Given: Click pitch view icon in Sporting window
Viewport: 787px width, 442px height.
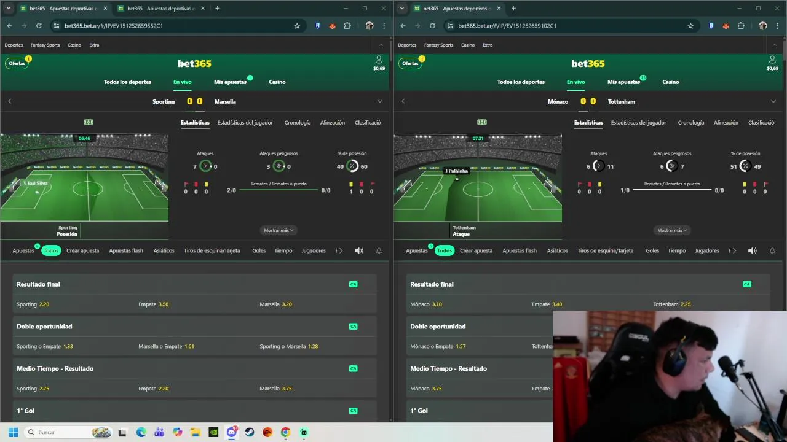Looking at the screenshot, I should (x=89, y=122).
